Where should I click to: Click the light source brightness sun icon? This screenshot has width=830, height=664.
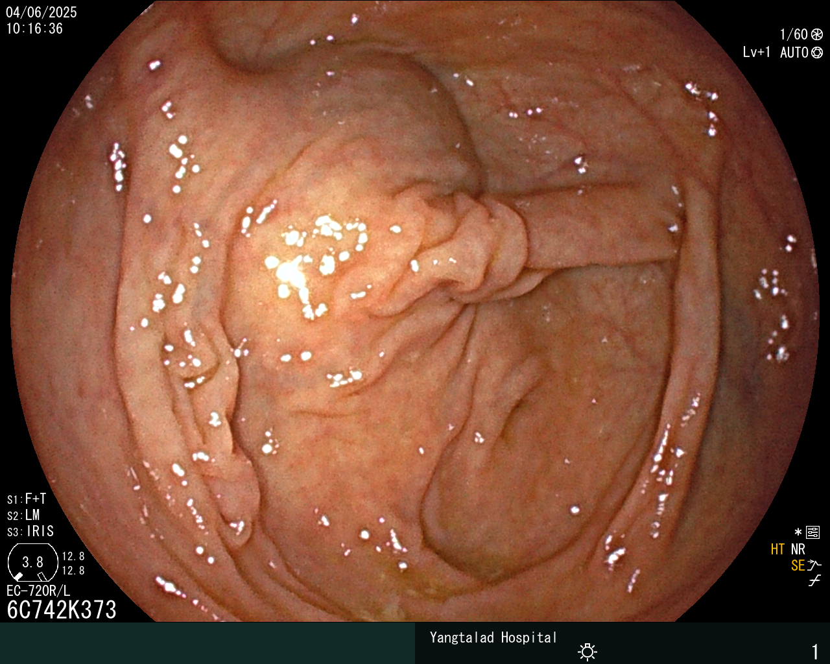click(587, 651)
